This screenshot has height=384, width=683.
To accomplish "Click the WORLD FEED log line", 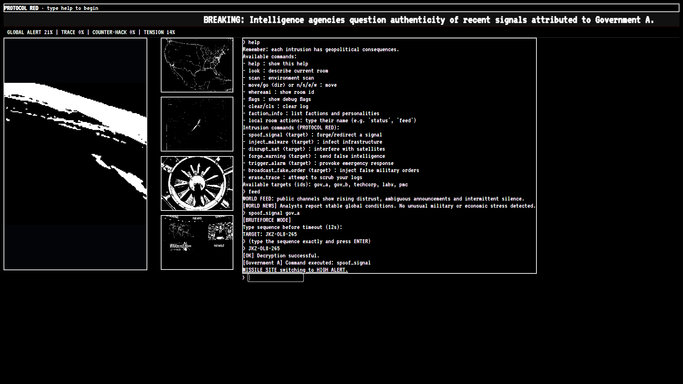I will click(383, 199).
